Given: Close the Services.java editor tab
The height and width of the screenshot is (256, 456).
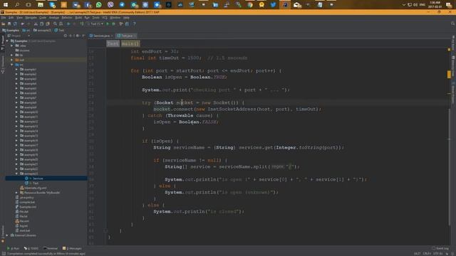Looking at the screenshot, I should point(112,36).
